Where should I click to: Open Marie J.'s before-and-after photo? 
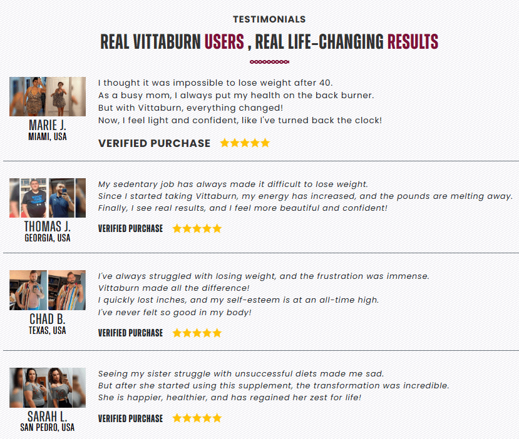coord(48,96)
